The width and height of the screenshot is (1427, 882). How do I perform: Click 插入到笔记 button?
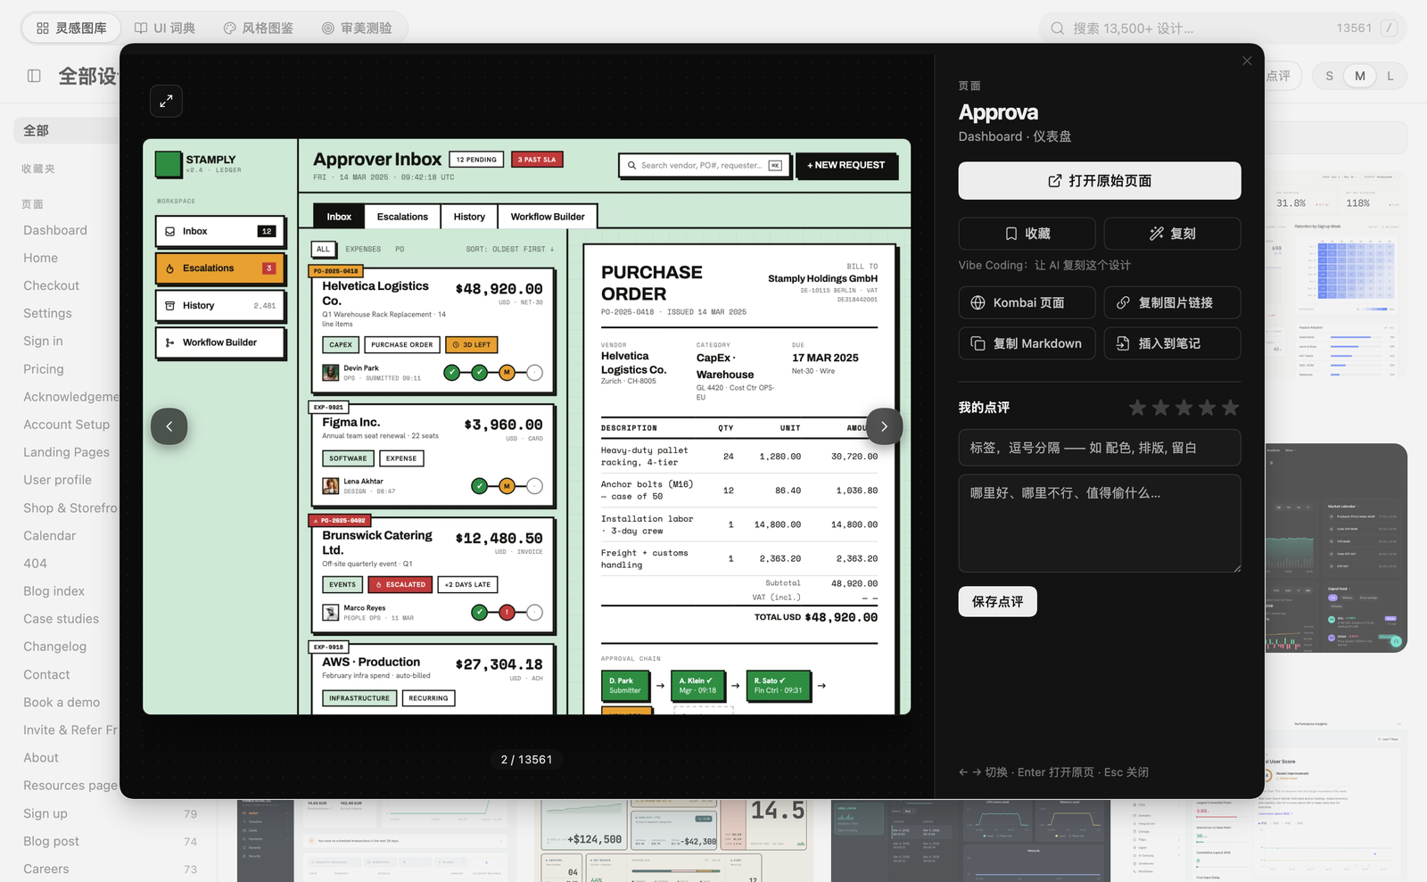coord(1172,343)
